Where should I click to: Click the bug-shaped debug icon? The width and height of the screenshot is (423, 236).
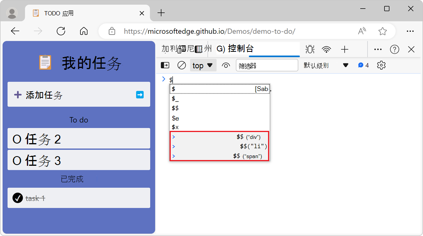coord(310,49)
